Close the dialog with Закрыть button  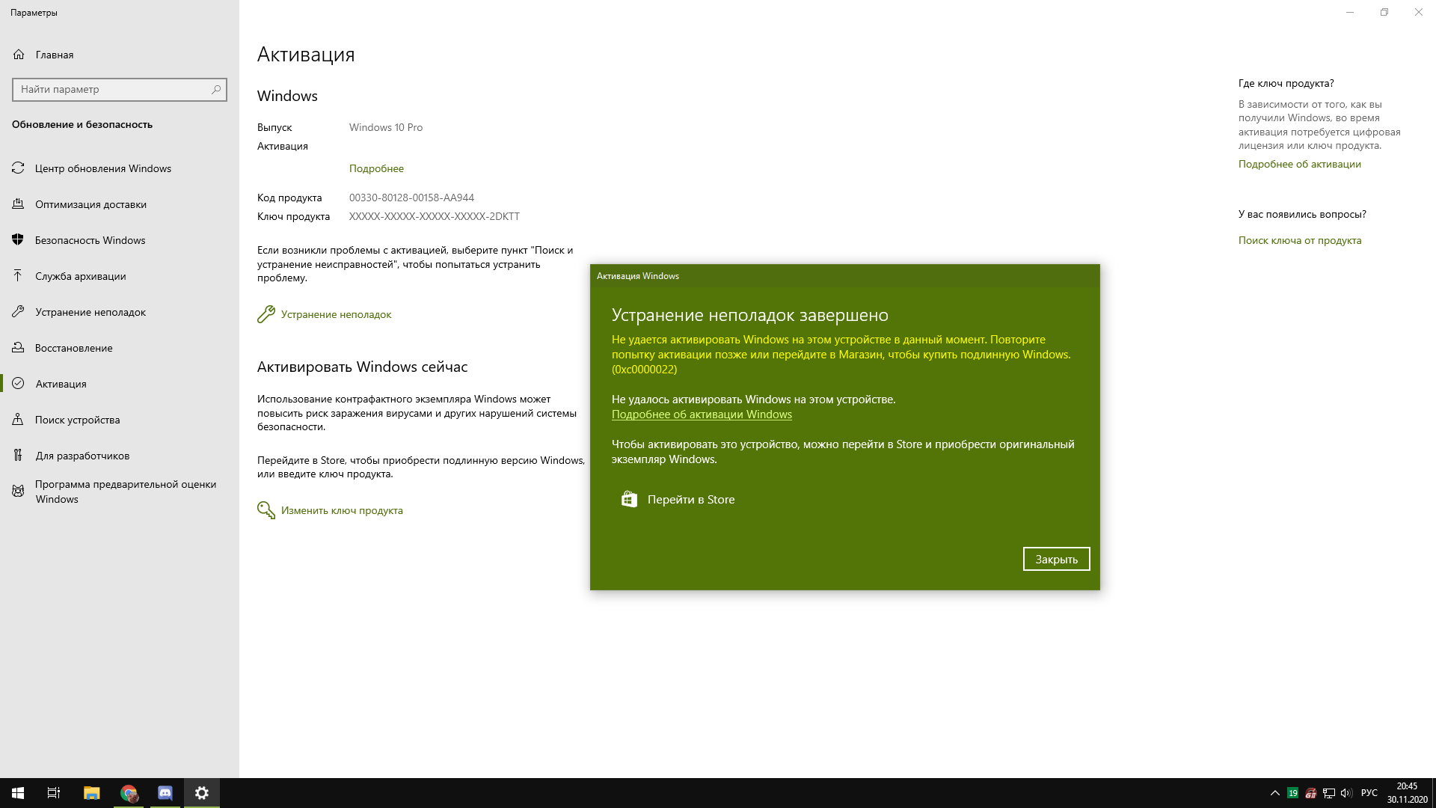[1056, 559]
